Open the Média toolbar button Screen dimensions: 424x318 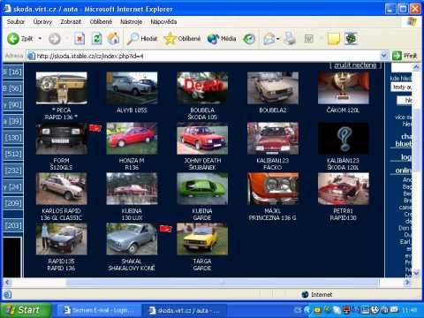click(x=222, y=39)
